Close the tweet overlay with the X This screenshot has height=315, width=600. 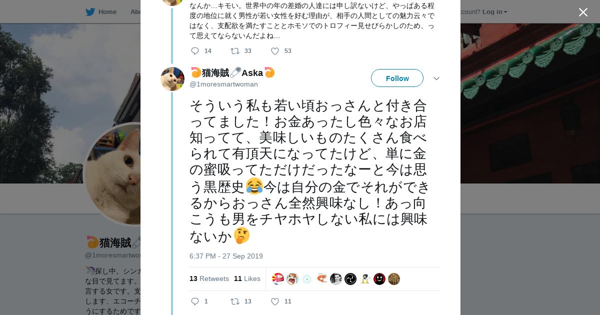tap(583, 12)
